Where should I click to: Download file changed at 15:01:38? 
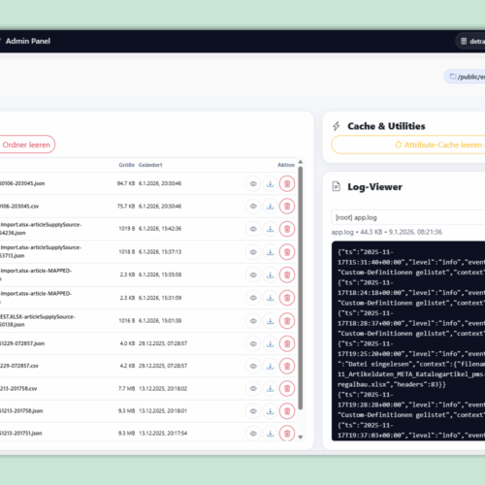[270, 321]
